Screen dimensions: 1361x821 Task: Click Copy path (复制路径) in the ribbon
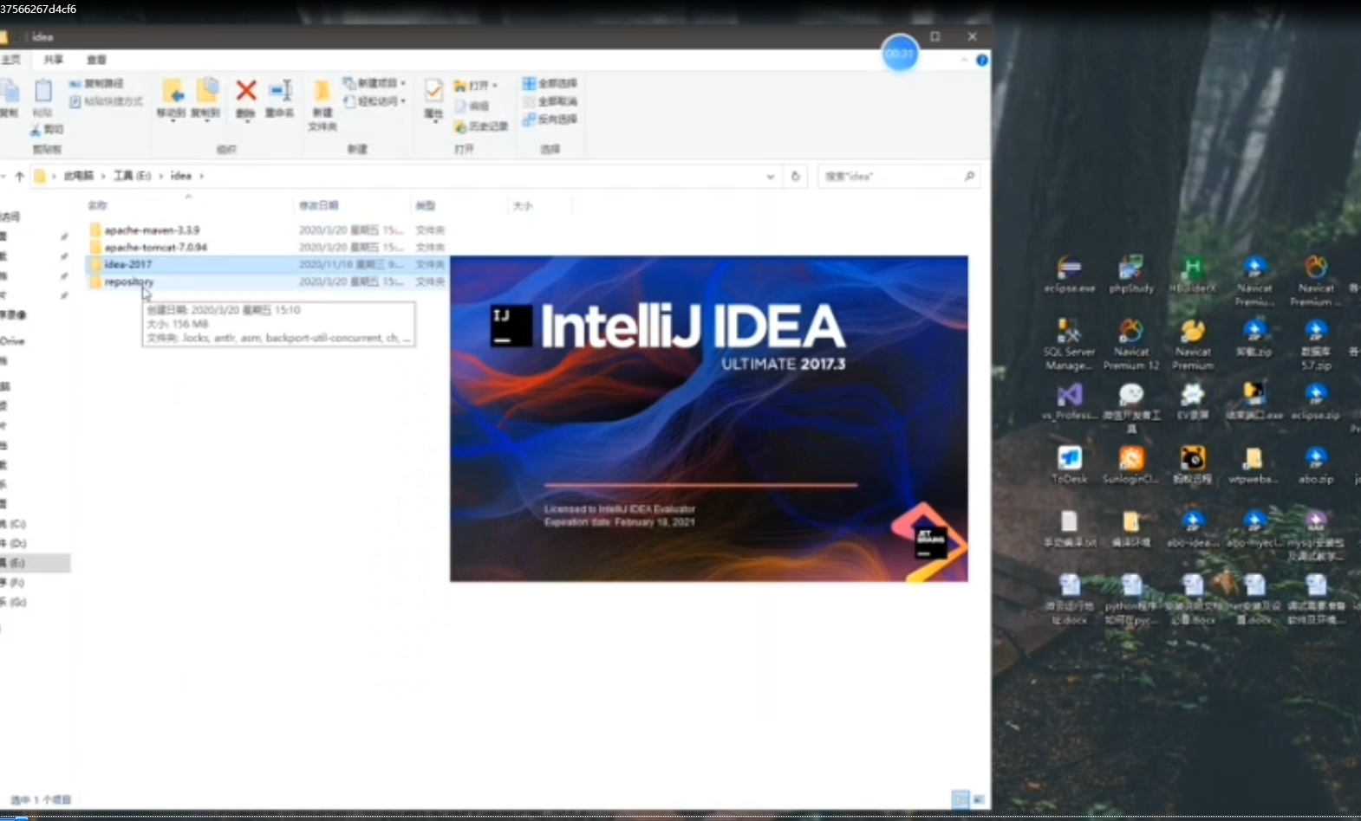(96, 84)
